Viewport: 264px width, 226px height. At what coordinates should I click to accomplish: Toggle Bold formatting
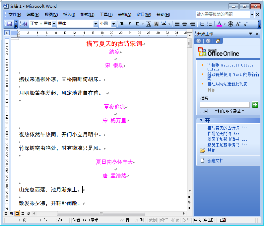[x=122, y=24]
